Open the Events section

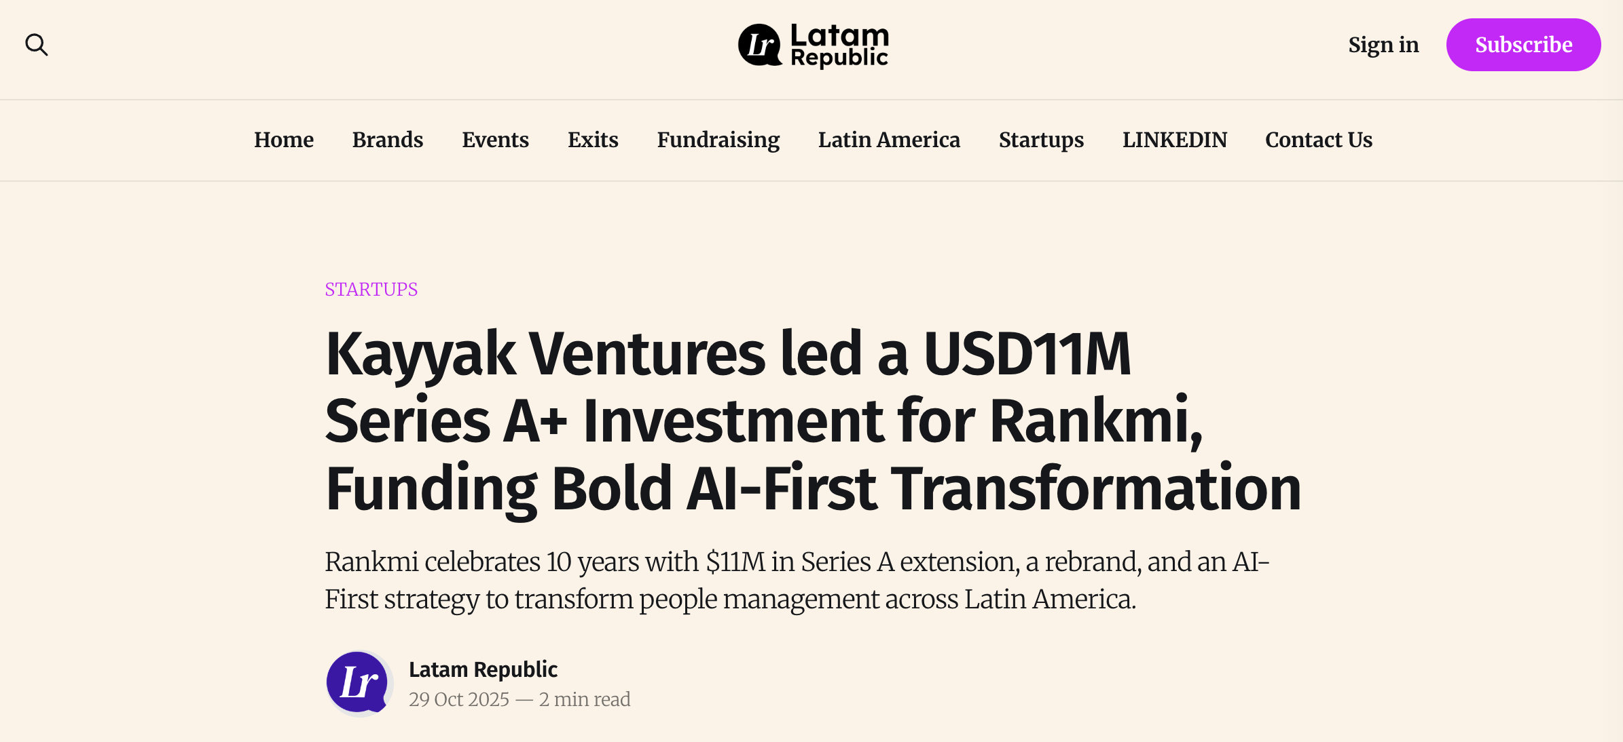click(495, 140)
